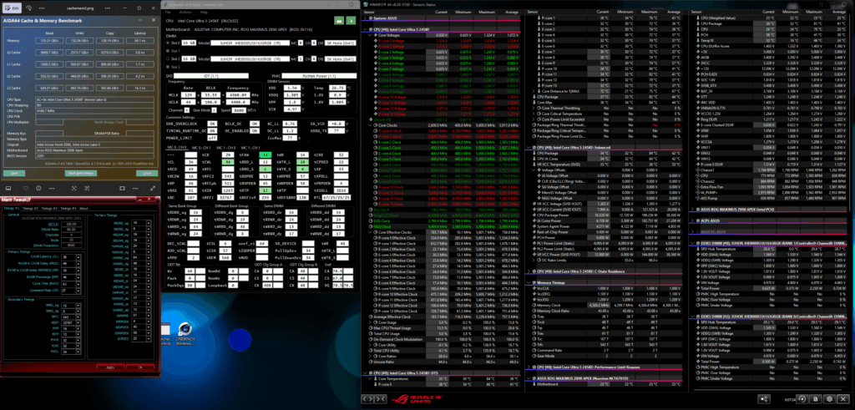This screenshot has height=410, width=855.
Task: Expand the ACPI: ASUS section in HWiNFO
Action: pyautogui.click(x=692, y=220)
